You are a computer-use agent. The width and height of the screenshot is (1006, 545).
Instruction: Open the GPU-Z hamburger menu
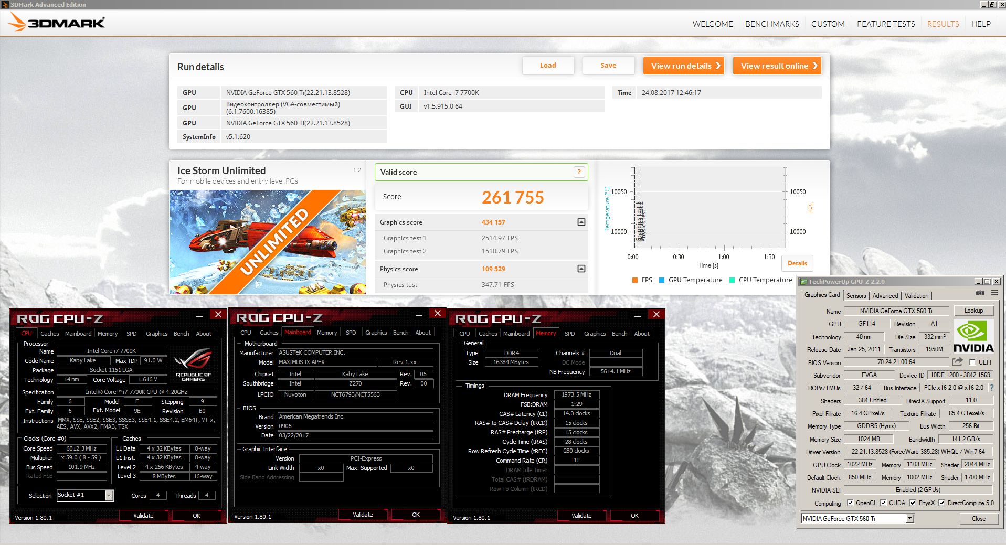pyautogui.click(x=994, y=293)
